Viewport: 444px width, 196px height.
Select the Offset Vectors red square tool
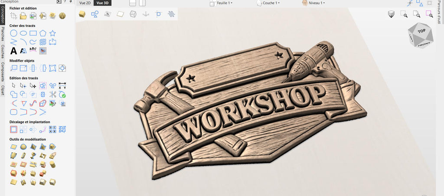pos(13,130)
